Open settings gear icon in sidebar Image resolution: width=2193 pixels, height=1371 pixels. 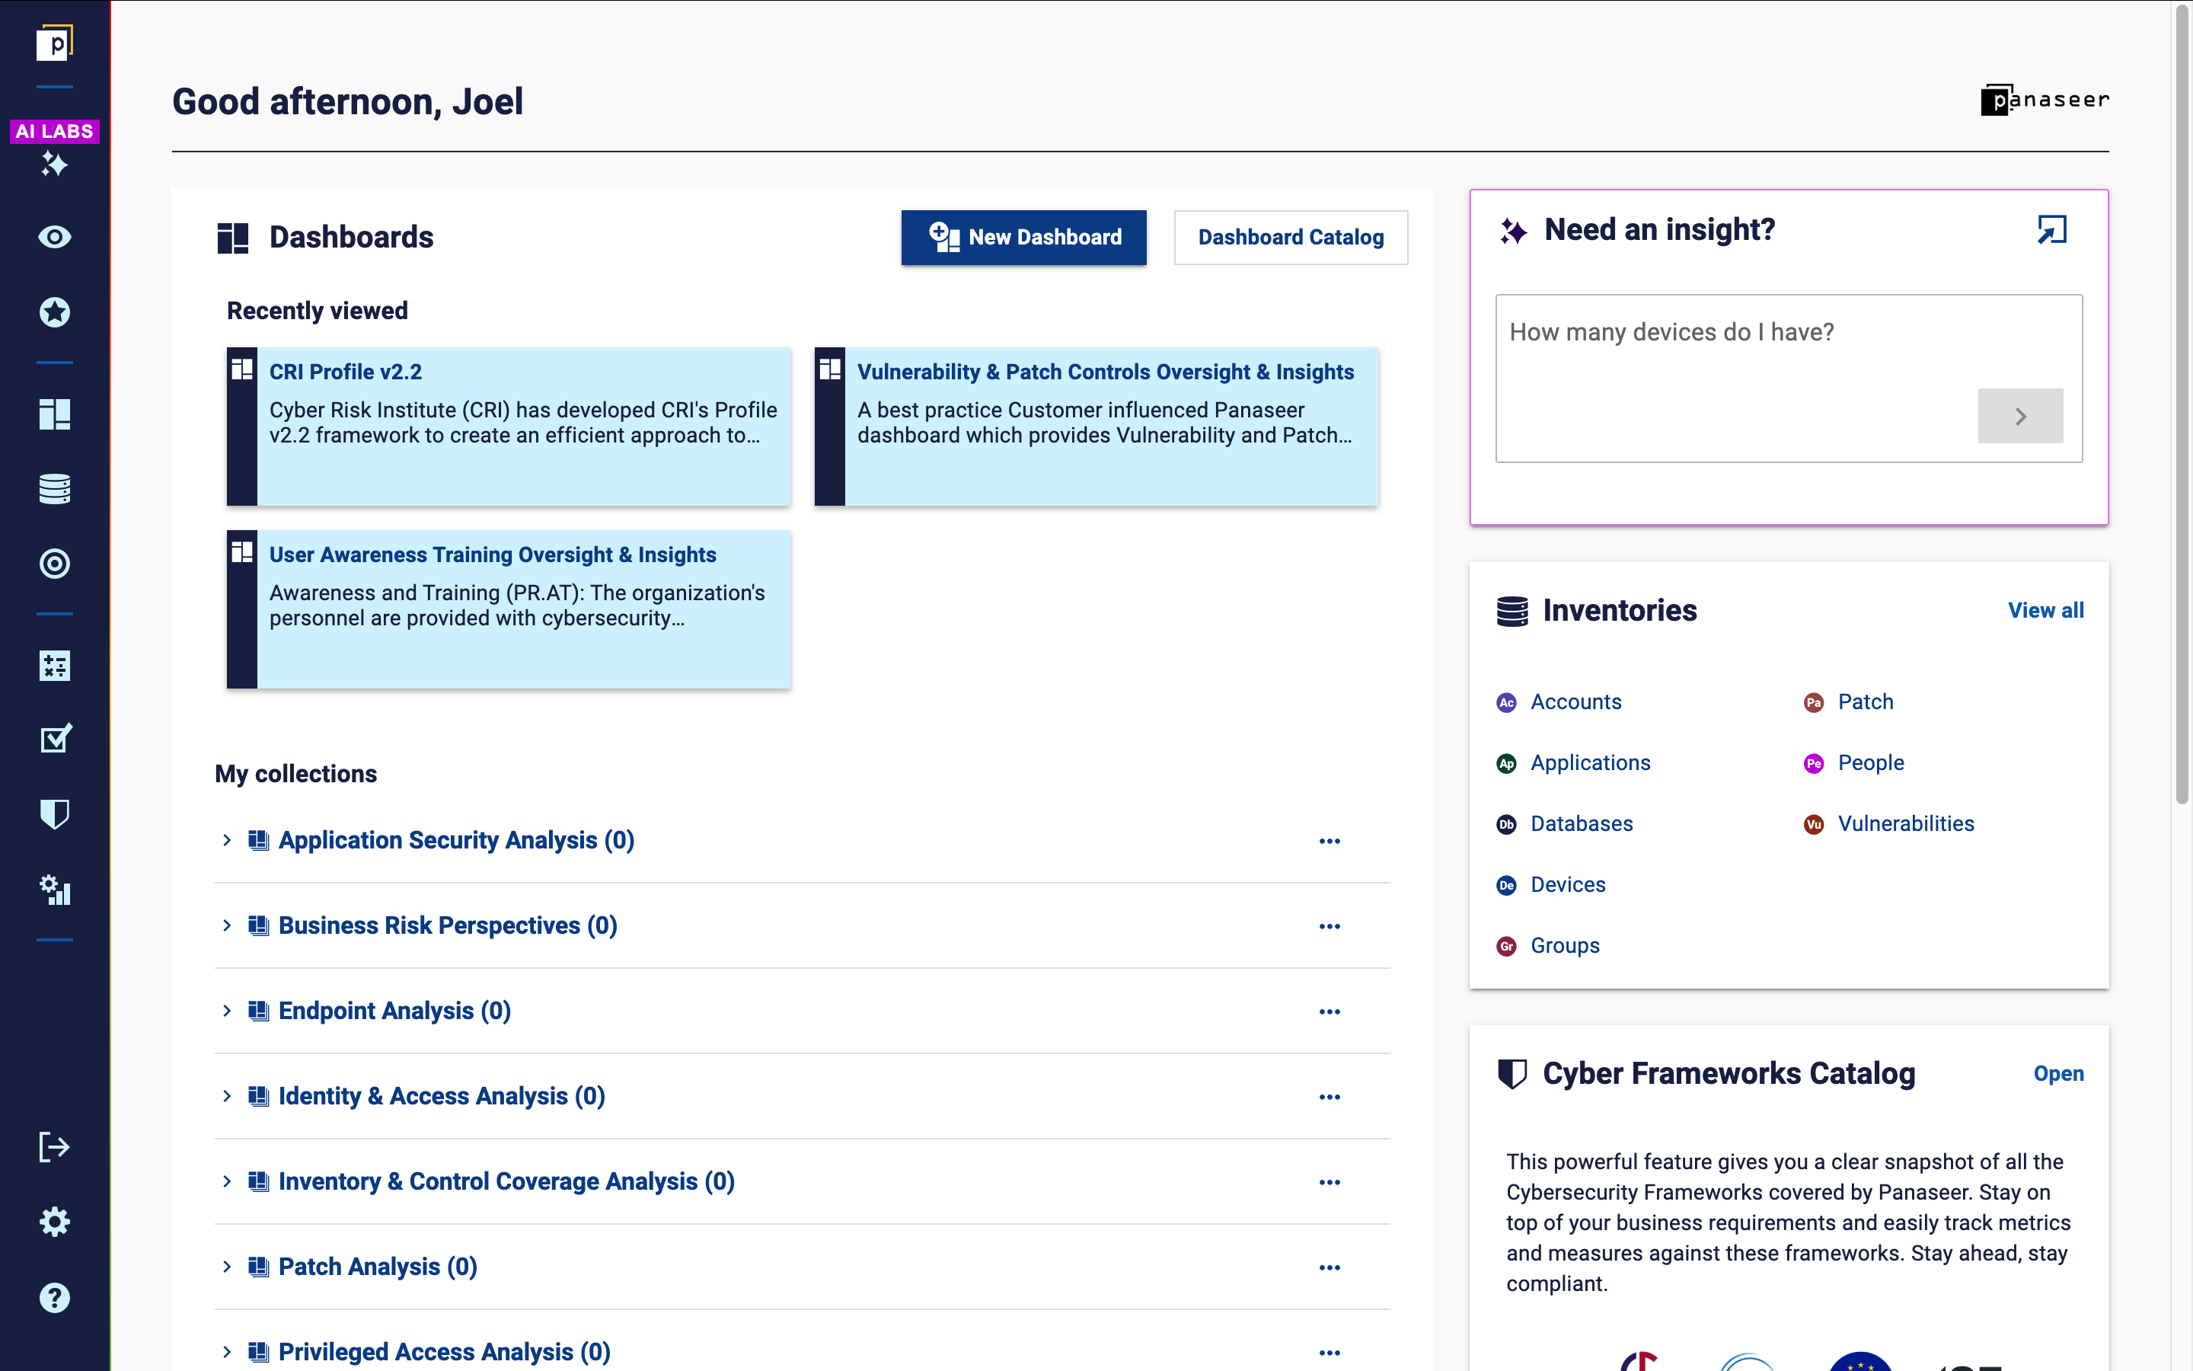(x=54, y=1222)
